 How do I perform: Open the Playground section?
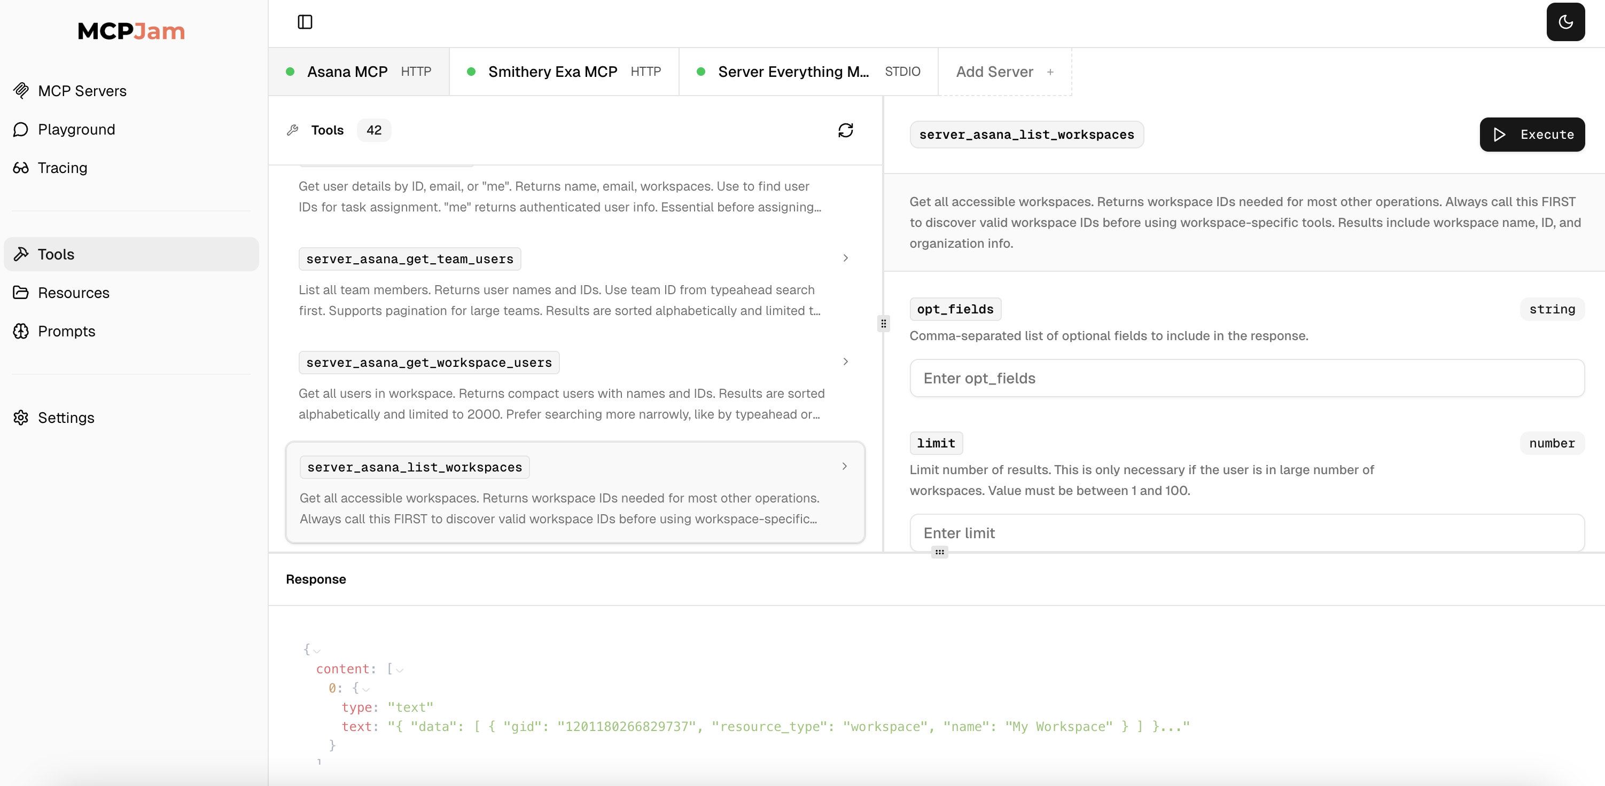click(76, 130)
